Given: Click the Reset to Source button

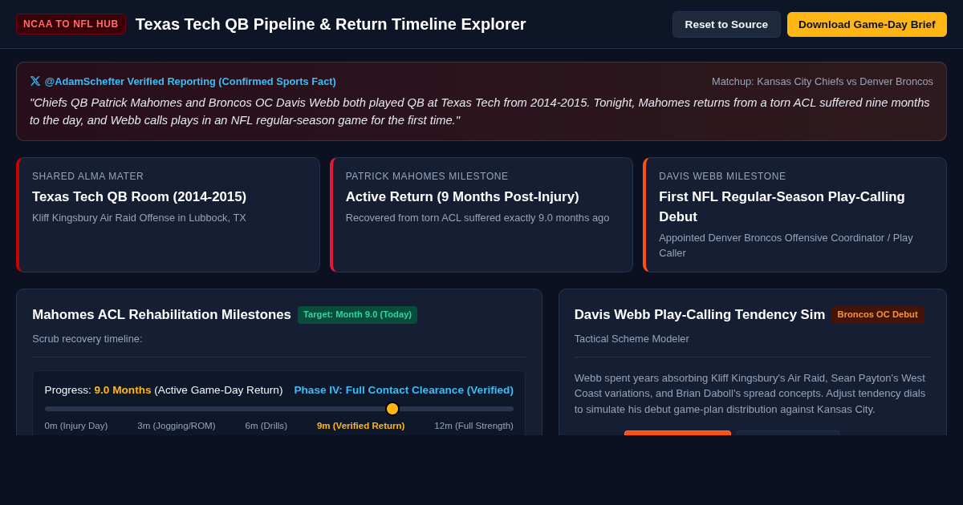Looking at the screenshot, I should point(726,24).
